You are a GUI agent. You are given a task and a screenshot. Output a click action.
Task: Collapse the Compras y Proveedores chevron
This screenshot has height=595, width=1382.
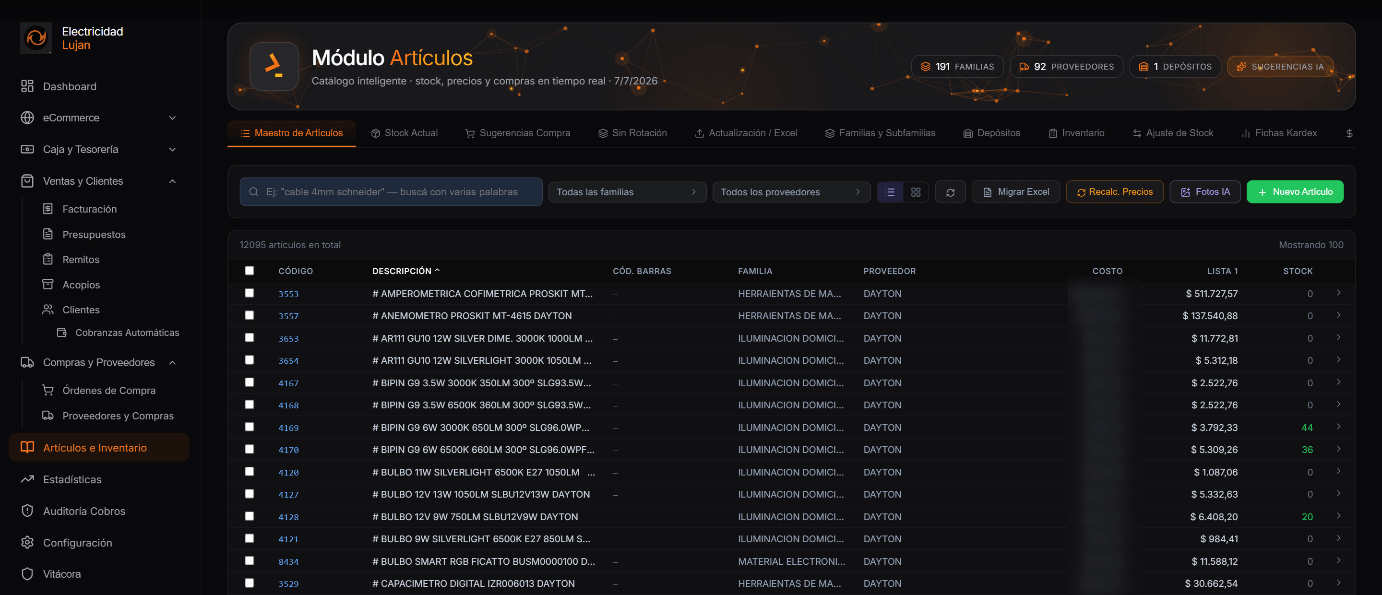coord(172,363)
